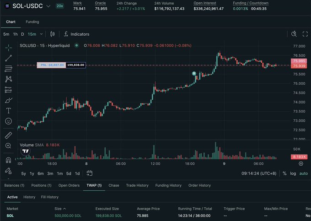Toggle percent scale mode
This screenshot has height=221, width=311.
284,173
